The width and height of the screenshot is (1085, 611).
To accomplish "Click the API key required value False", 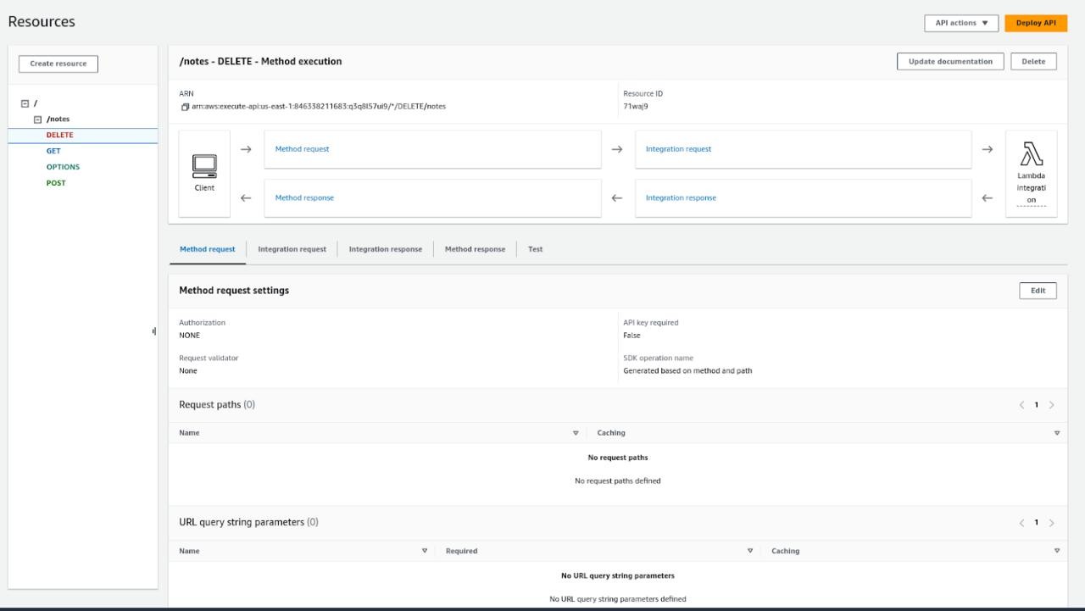I will coord(632,336).
